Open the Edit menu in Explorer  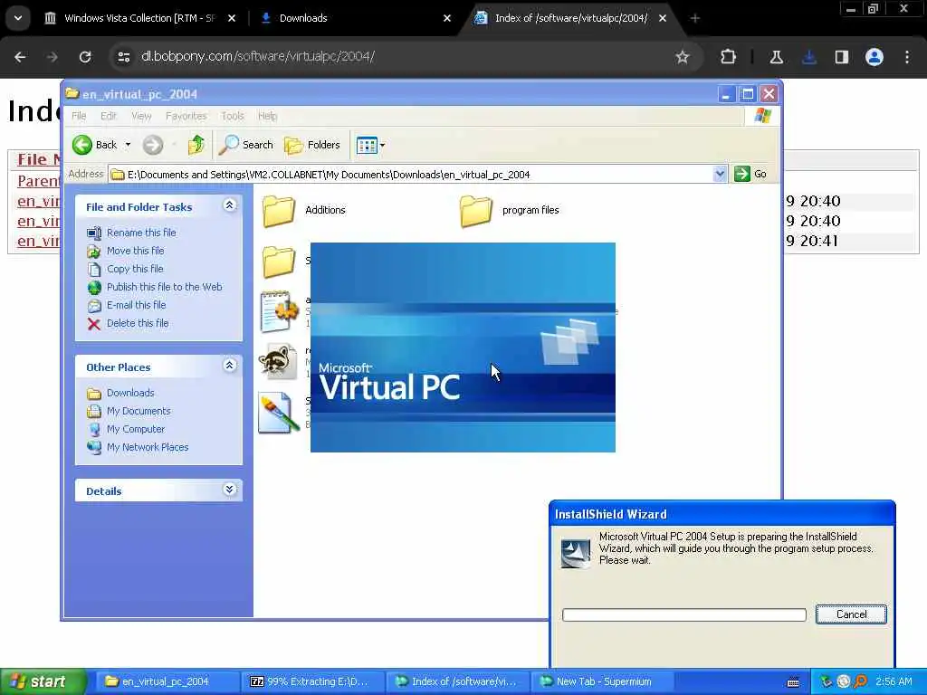click(109, 116)
